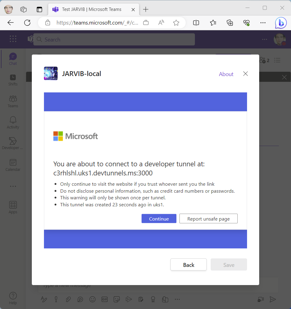Viewport: 291px width, 309px height.
Task: Click the Praise badge icon
Action: click(153, 299)
